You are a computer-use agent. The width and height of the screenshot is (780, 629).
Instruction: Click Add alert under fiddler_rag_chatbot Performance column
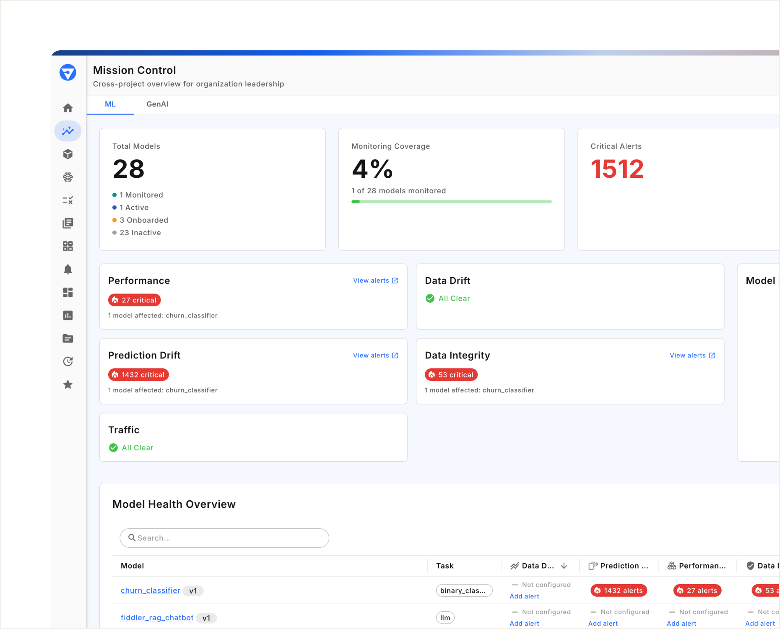point(681,624)
